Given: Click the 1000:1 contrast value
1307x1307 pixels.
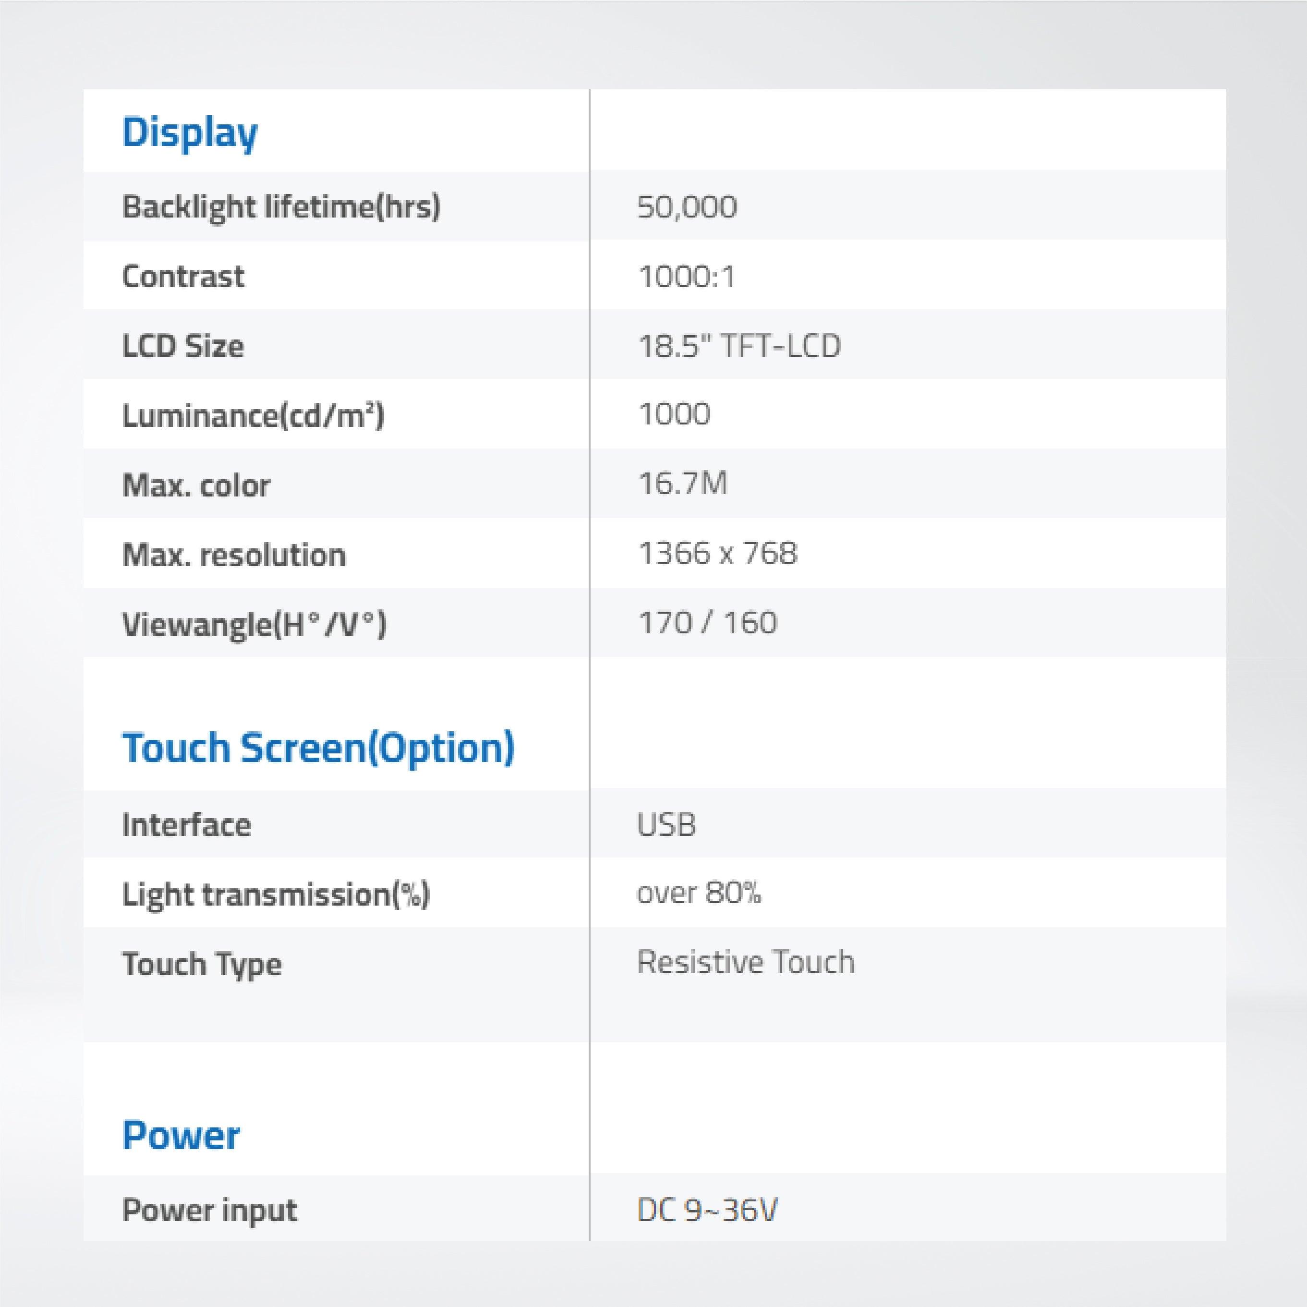Looking at the screenshot, I should (x=686, y=276).
